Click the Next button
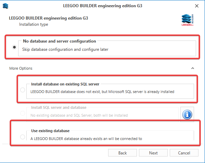The height and width of the screenshot is (163, 205). 153,153
